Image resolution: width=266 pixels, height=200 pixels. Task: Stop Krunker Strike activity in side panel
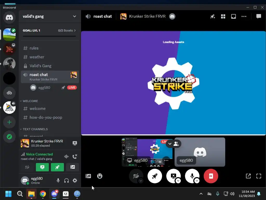[75, 143]
